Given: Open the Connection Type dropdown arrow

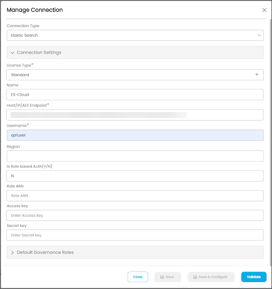Looking at the screenshot, I should pyautogui.click(x=259, y=35).
